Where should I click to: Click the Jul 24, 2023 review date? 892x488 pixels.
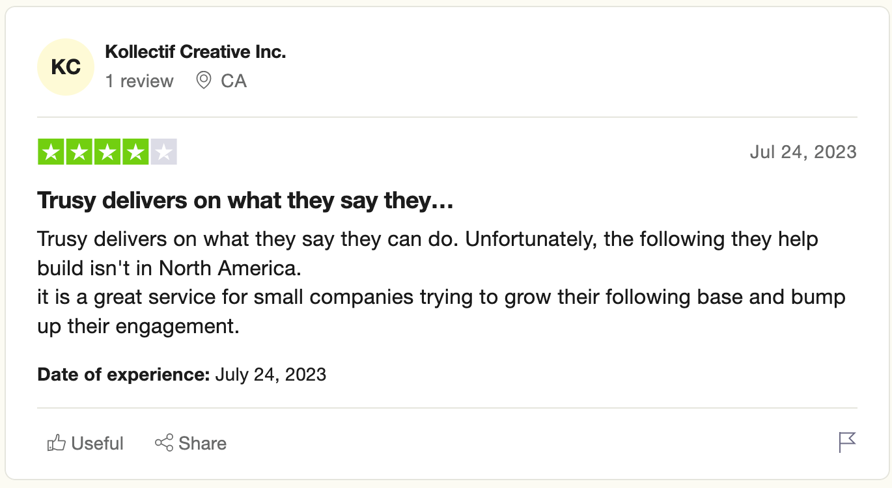click(x=803, y=152)
